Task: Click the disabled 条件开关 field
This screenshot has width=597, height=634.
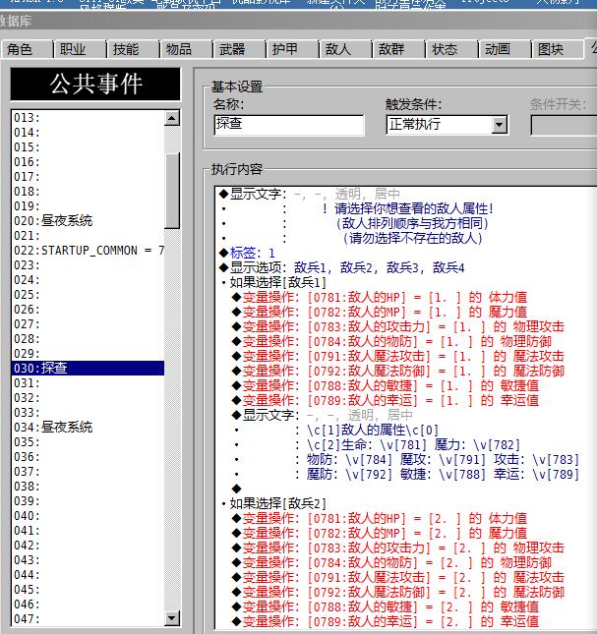Action: 564,126
